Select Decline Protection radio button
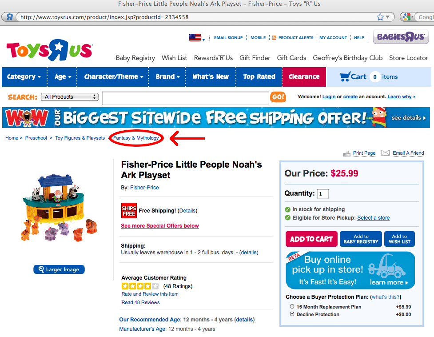 click(292, 314)
